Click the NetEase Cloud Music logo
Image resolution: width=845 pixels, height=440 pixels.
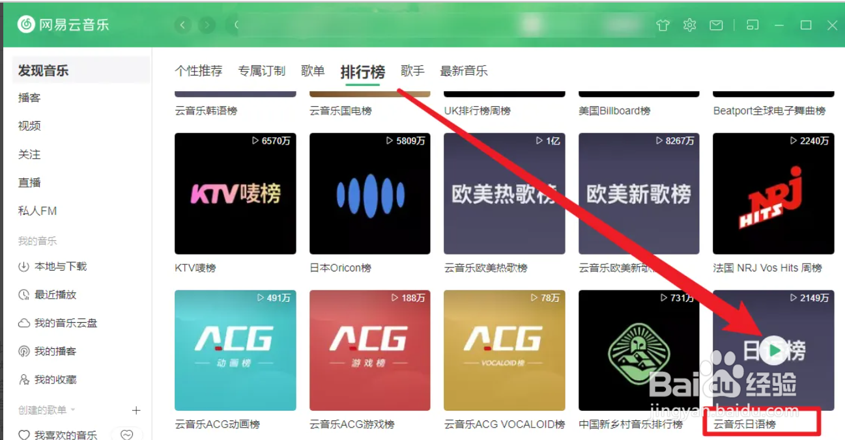coord(63,25)
